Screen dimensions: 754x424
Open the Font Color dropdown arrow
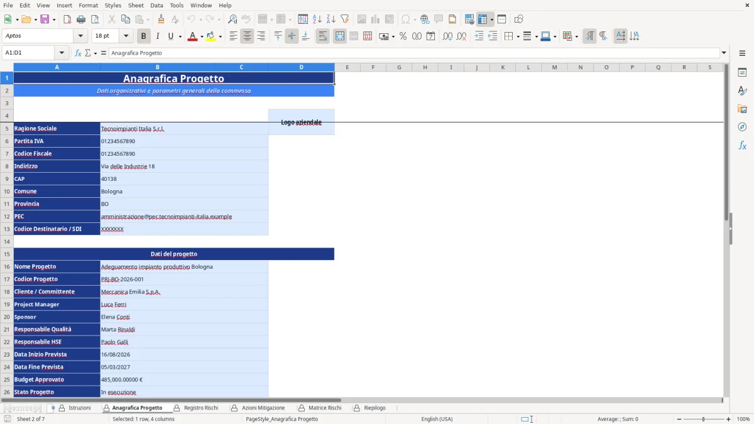[202, 36]
